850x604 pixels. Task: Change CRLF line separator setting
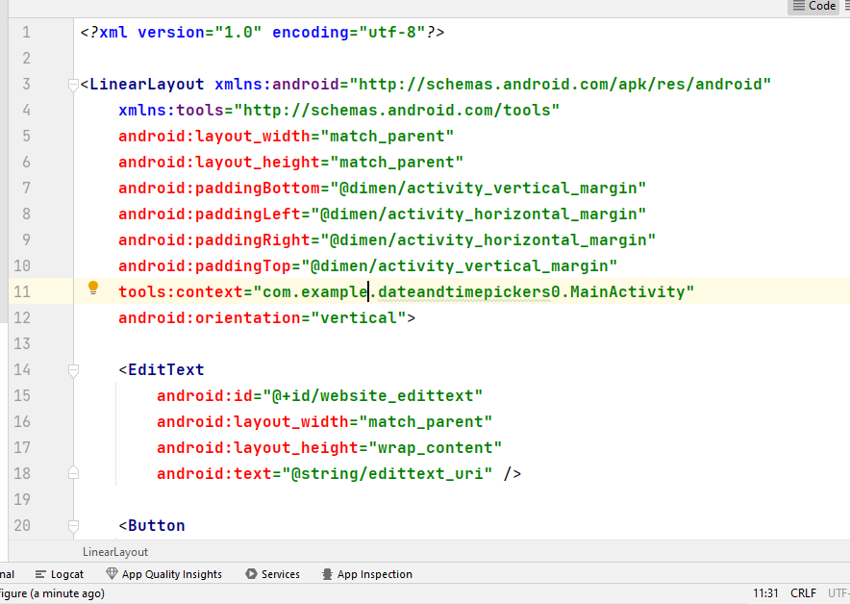pos(804,593)
